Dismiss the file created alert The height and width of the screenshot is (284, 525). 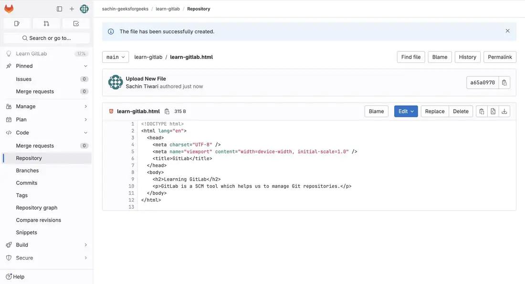pos(508,31)
